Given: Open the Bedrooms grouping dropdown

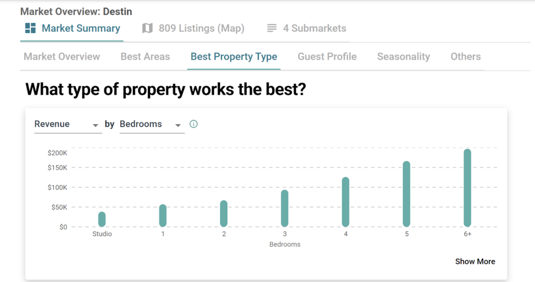Looking at the screenshot, I should pos(152,125).
